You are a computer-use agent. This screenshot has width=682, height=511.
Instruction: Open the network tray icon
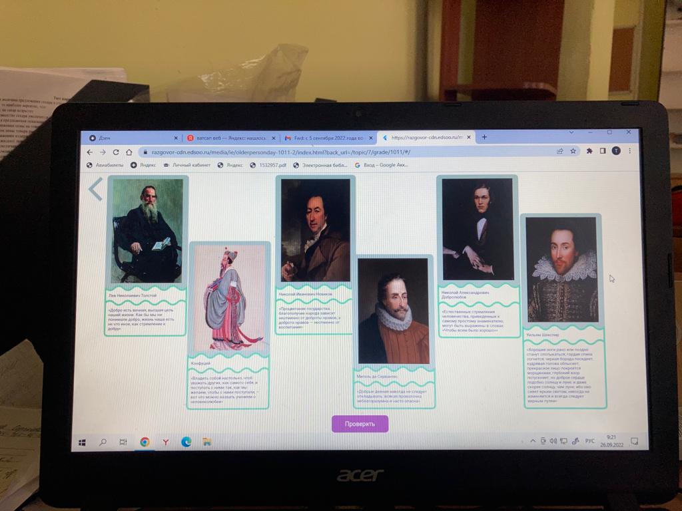tap(563, 441)
